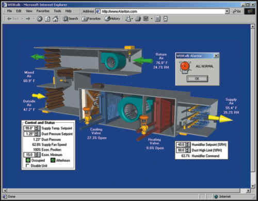Click the horizontal scrollbar track
Screen dimensions: 258x201
[x=123, y=190]
